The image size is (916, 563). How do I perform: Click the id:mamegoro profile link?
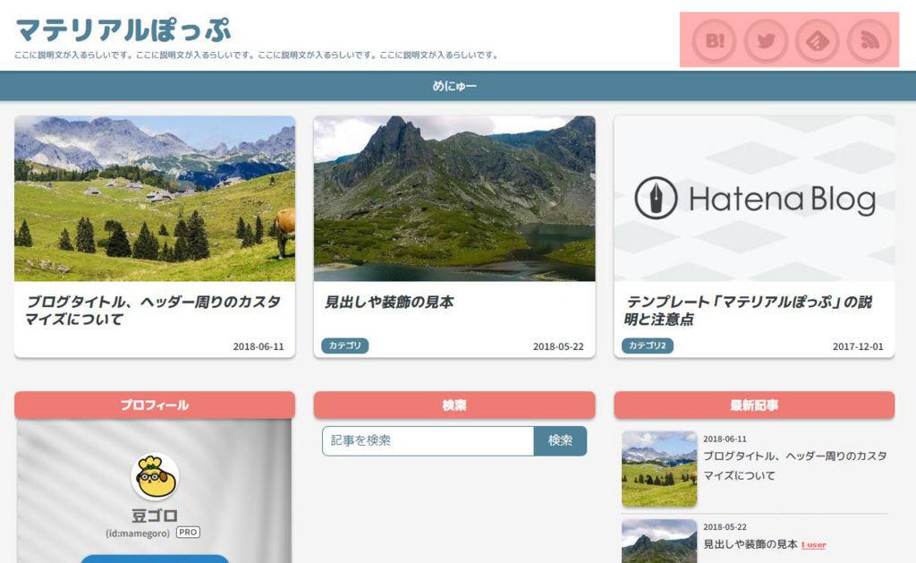tap(138, 533)
